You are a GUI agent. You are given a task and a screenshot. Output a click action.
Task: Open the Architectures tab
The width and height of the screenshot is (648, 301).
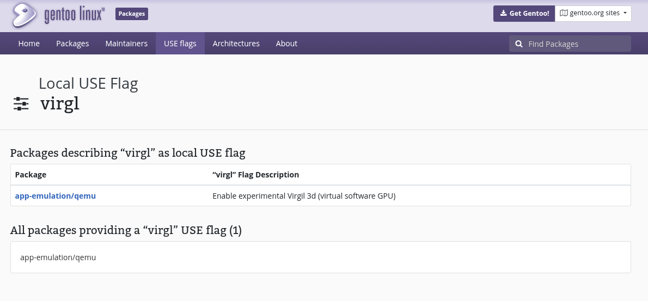(236, 44)
